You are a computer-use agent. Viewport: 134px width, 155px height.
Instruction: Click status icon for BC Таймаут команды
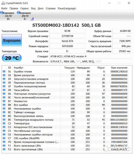tap(4, 112)
